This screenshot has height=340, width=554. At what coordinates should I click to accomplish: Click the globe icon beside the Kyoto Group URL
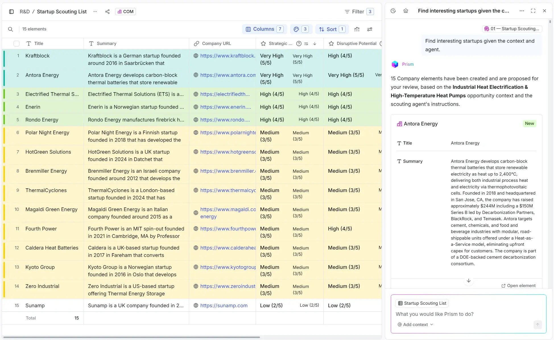click(196, 267)
